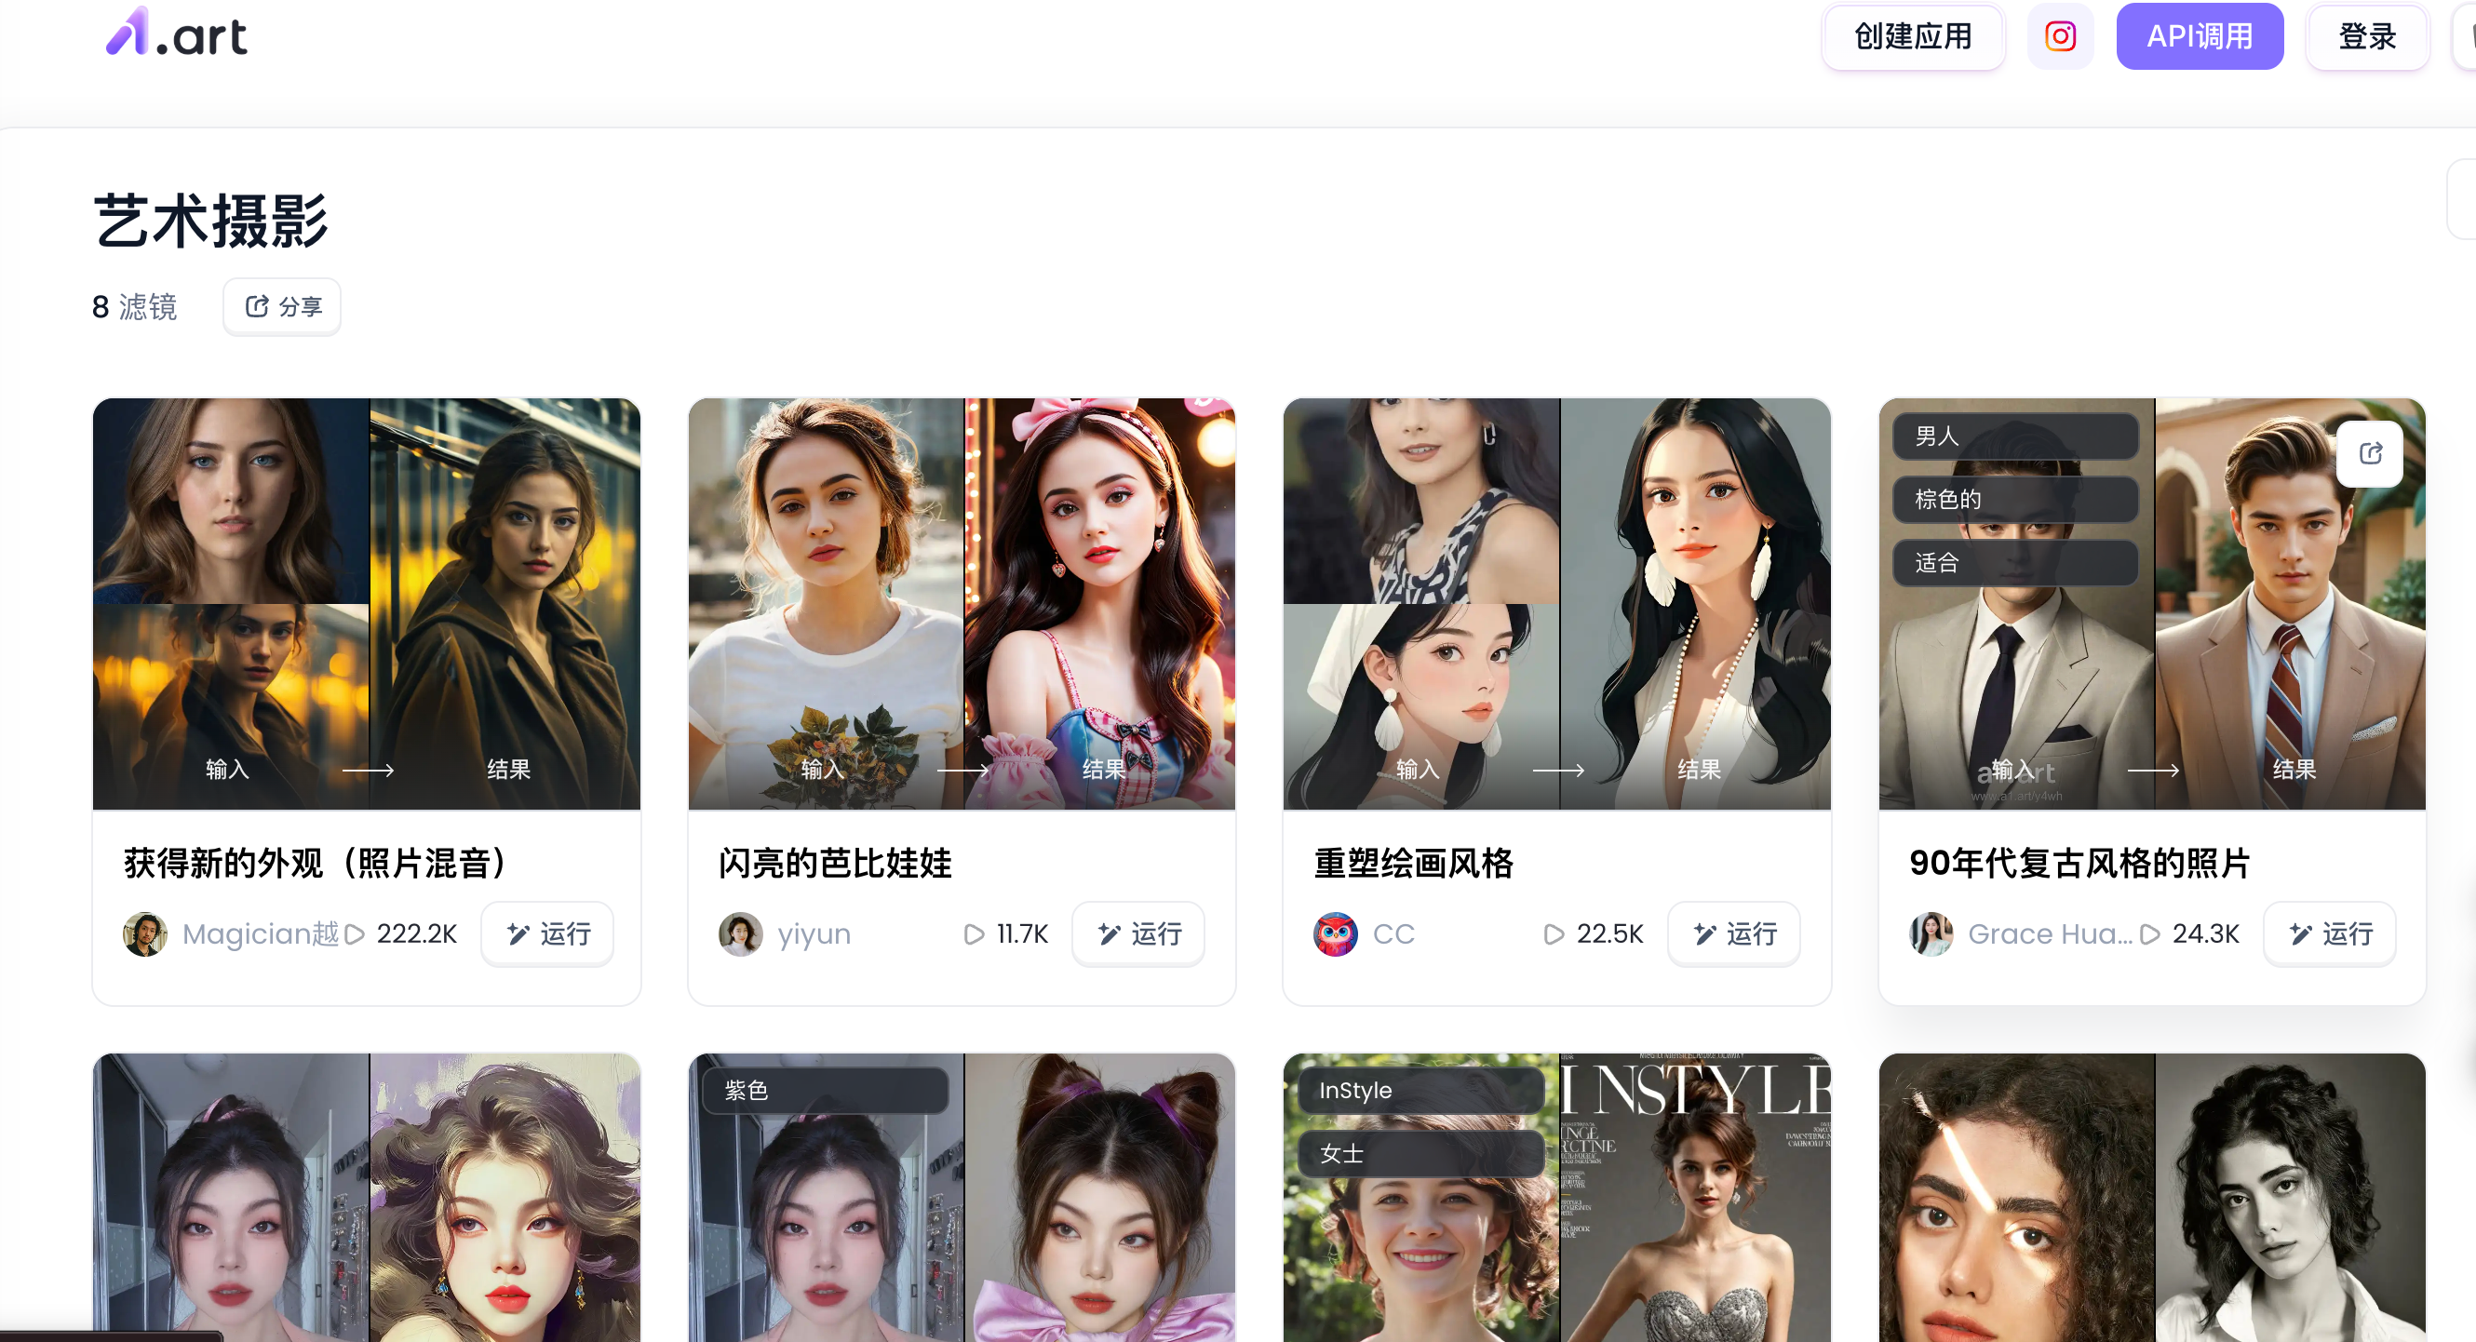Run the 重塑绘画风格 filter
The image size is (2476, 1342).
point(1734,933)
